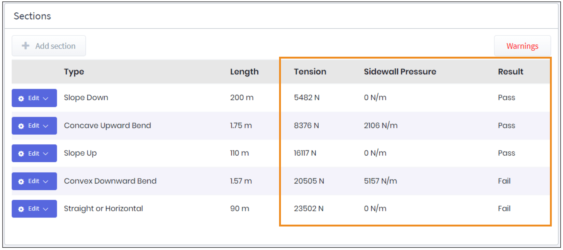Expand Edit dropdown chevron for Slope Down
This screenshot has height=250, width=563.
click(46, 98)
